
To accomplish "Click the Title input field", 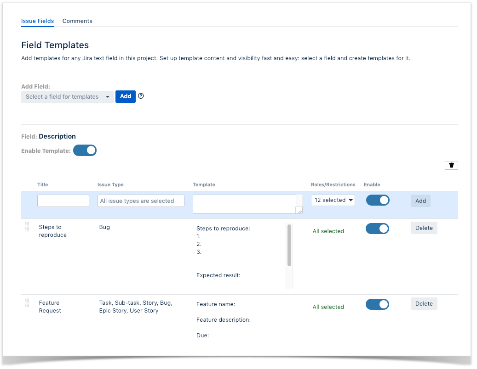I will (x=63, y=201).
